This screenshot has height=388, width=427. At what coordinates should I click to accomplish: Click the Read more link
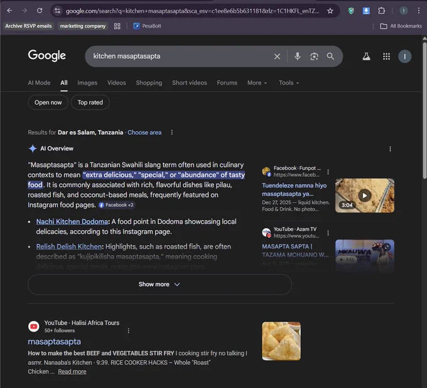pos(72,372)
